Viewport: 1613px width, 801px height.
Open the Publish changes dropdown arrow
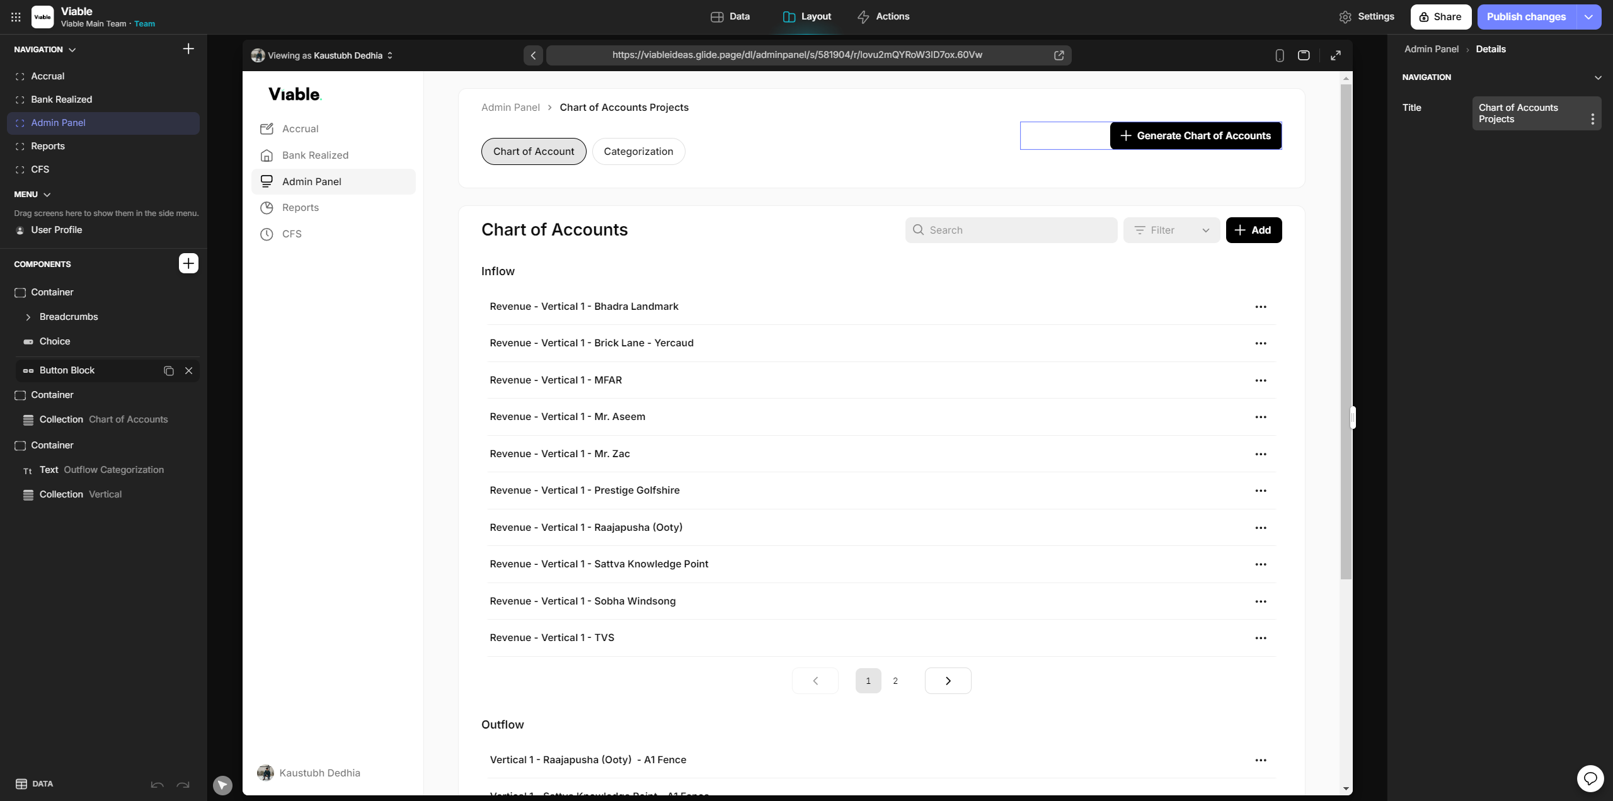click(1588, 17)
